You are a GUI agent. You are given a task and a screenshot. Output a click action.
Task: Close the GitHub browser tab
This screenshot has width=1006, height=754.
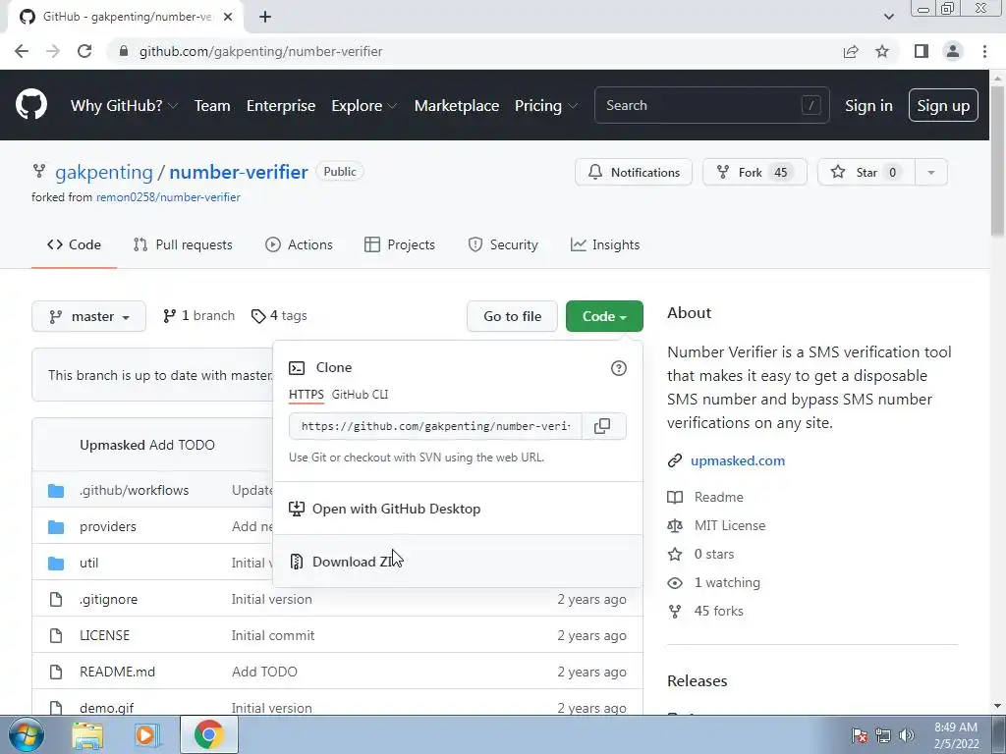click(228, 17)
